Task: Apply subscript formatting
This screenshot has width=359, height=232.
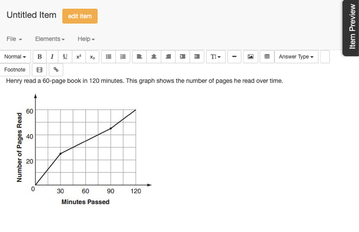Action: (x=92, y=57)
